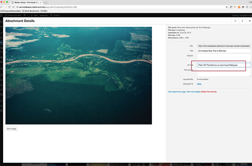Open the Personal Bookmarks folder
Screen dimensions: 252x166
(x=11, y=11)
